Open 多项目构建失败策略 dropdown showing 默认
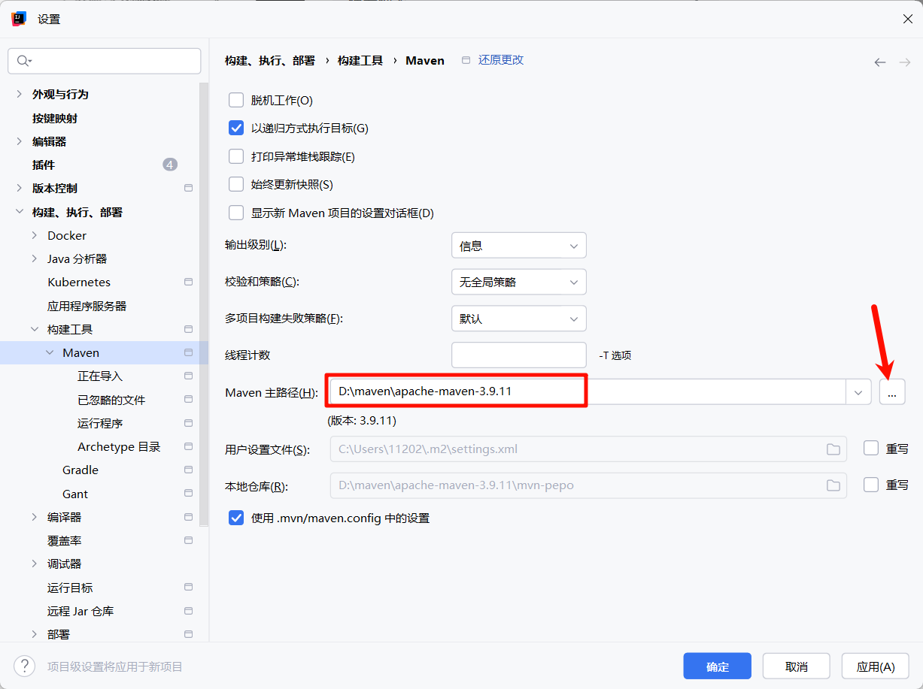 [518, 319]
